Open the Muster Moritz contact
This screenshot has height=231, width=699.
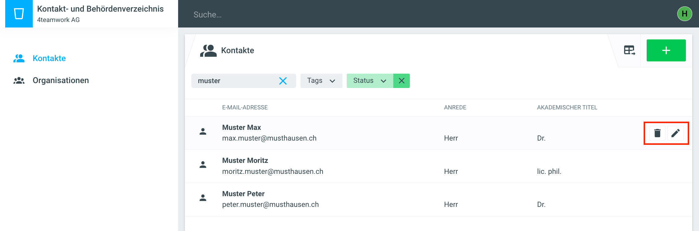245,161
